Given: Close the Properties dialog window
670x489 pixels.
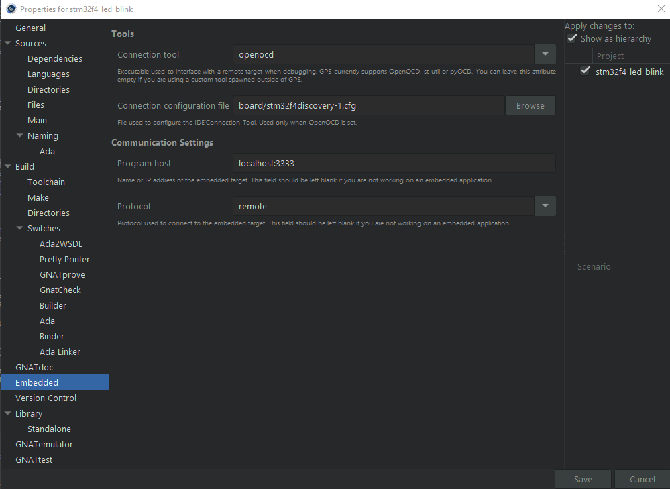Looking at the screenshot, I should 661,9.
